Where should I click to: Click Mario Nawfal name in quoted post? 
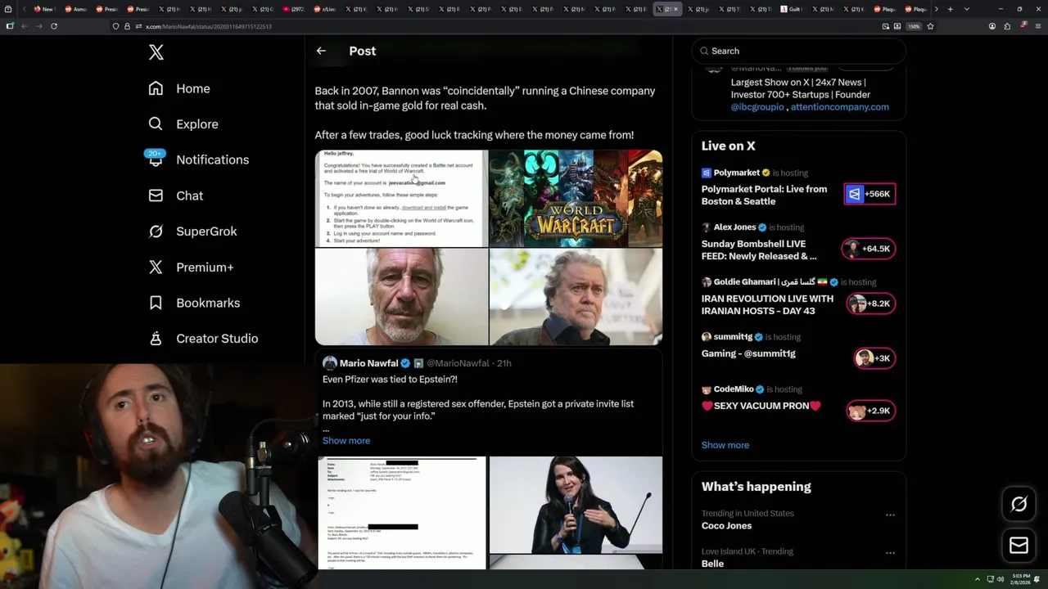point(368,363)
